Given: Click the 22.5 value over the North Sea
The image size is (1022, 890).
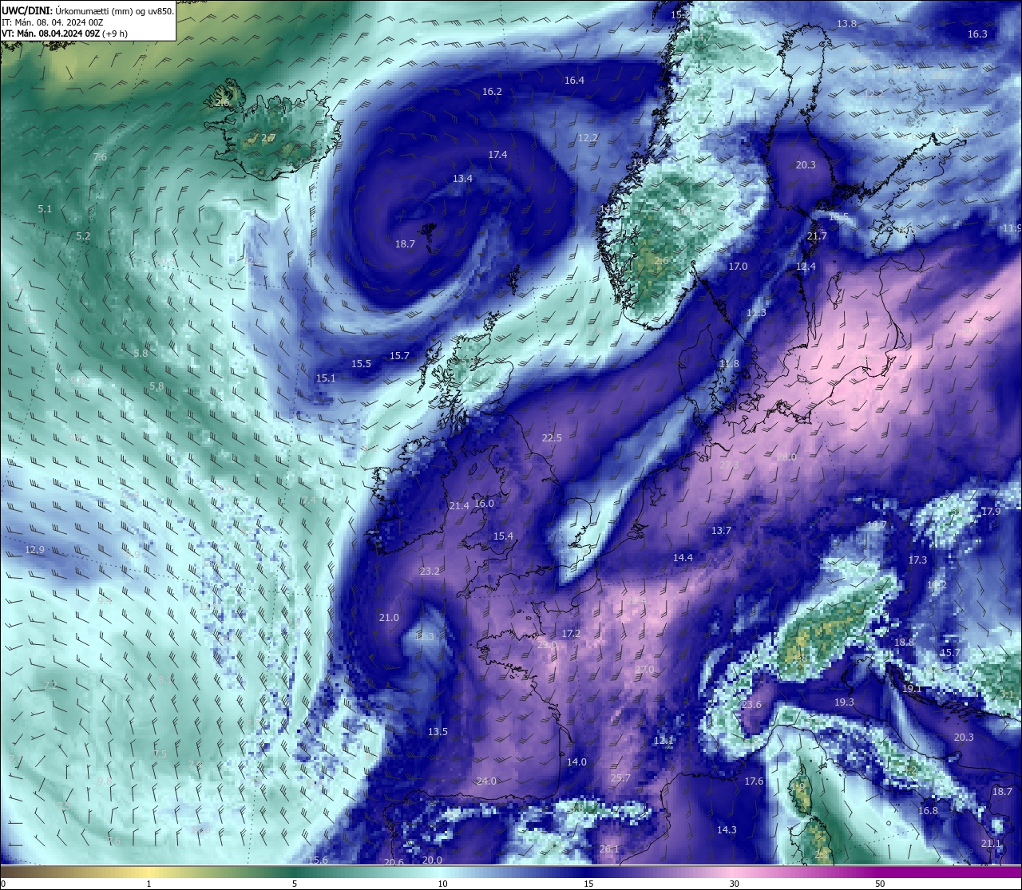Looking at the screenshot, I should (552, 438).
